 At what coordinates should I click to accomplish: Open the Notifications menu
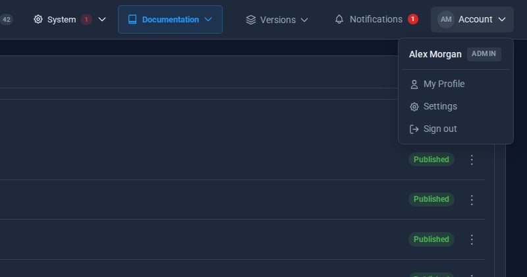[x=376, y=19]
